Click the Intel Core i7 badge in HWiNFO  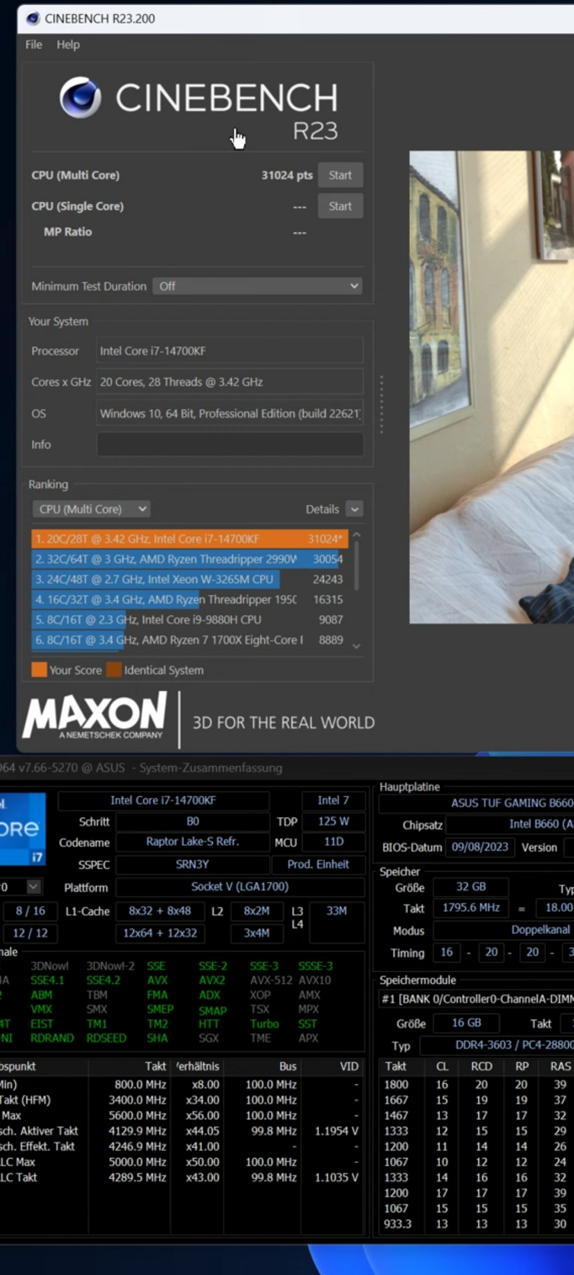click(x=22, y=829)
